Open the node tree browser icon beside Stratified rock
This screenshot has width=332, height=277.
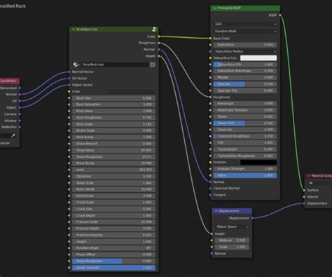tap(76, 65)
